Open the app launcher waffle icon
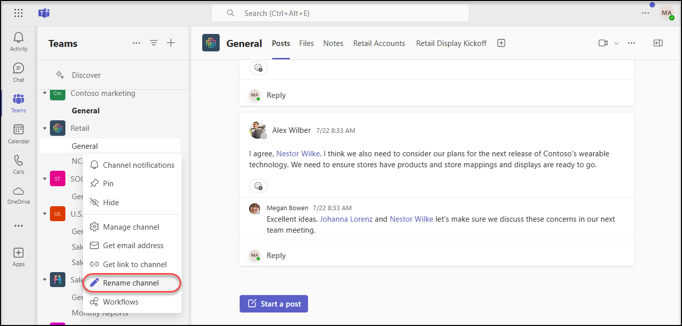Viewport: 682px width, 326px height. [x=18, y=13]
